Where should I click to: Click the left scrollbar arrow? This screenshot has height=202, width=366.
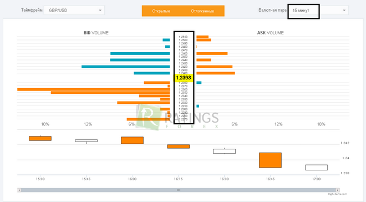click(19, 190)
